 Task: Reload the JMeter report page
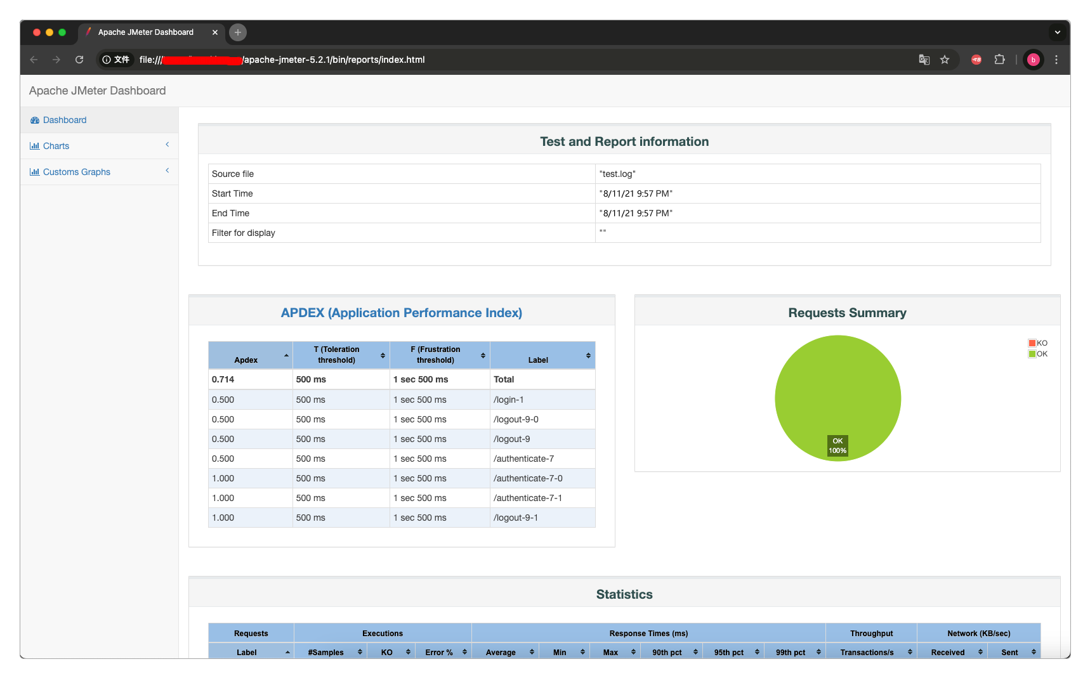pyautogui.click(x=79, y=60)
